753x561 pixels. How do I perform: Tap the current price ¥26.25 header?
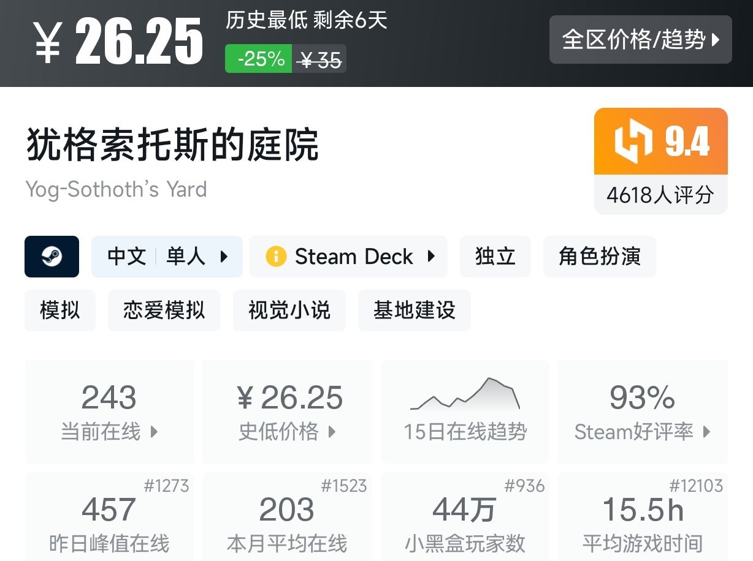(x=119, y=42)
